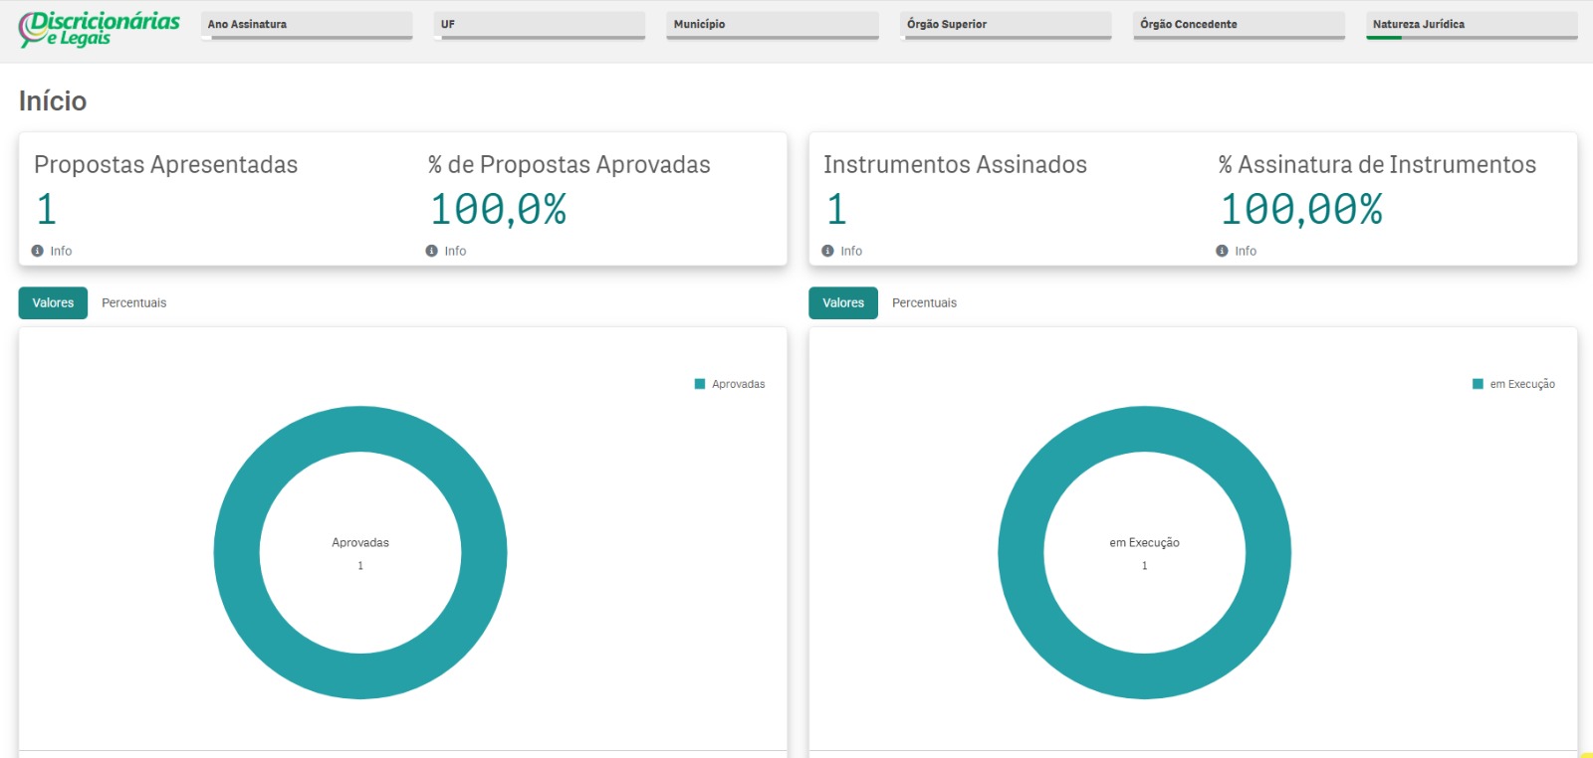Open the Município filter dropdown
This screenshot has width=1593, height=758.
pos(773,25)
